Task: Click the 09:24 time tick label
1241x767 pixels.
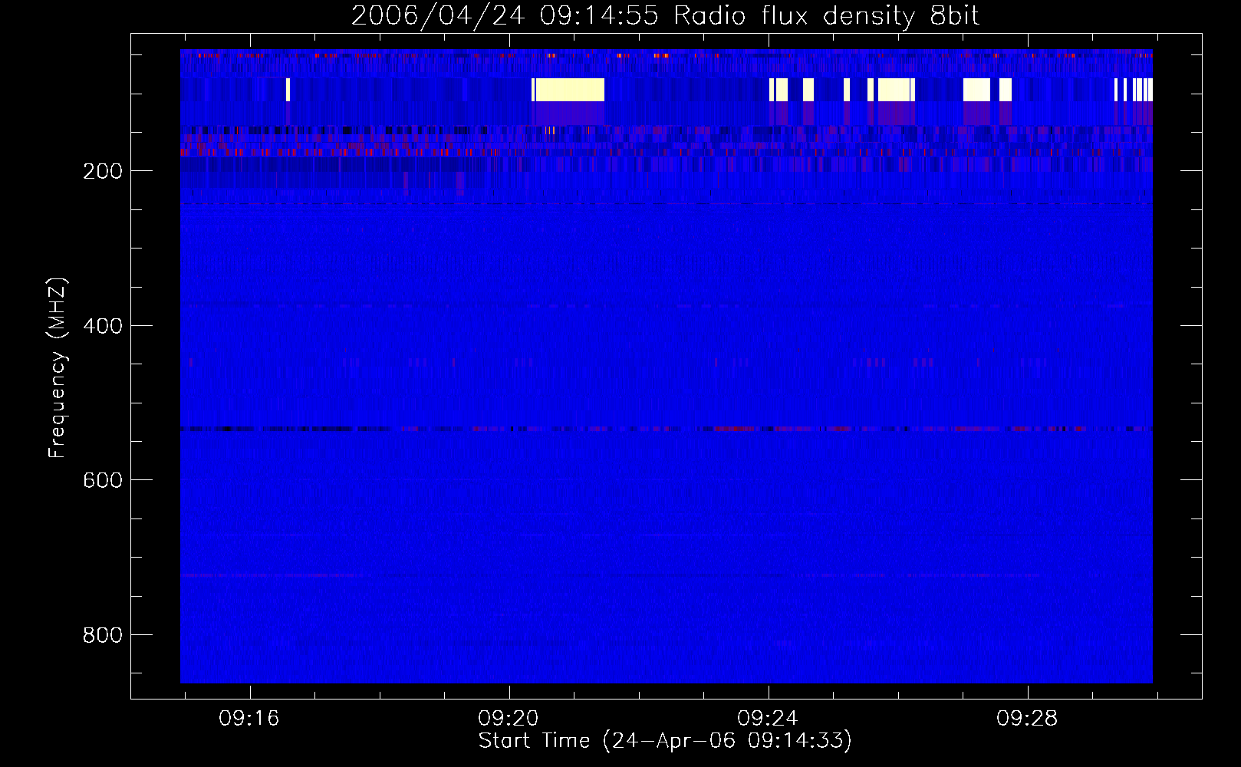Action: pyautogui.click(x=768, y=719)
